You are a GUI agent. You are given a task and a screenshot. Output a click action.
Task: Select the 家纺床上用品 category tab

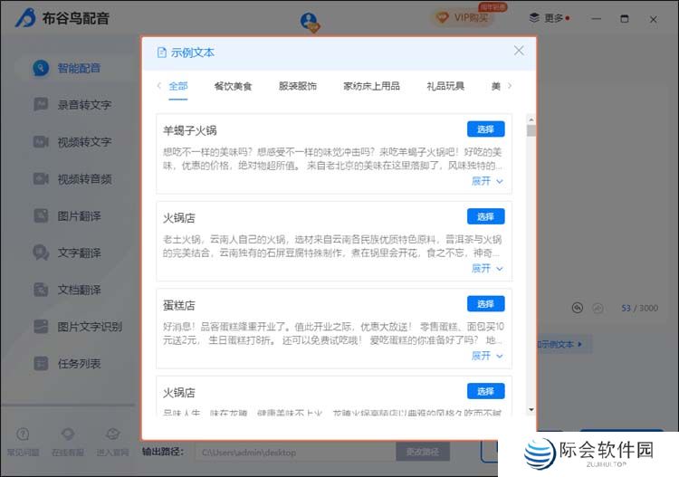coord(371,87)
